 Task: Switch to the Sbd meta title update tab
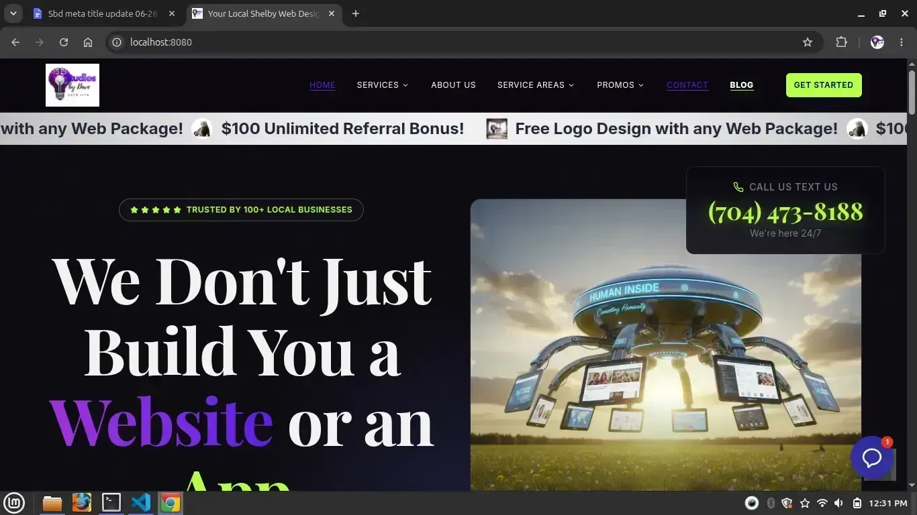(x=105, y=13)
